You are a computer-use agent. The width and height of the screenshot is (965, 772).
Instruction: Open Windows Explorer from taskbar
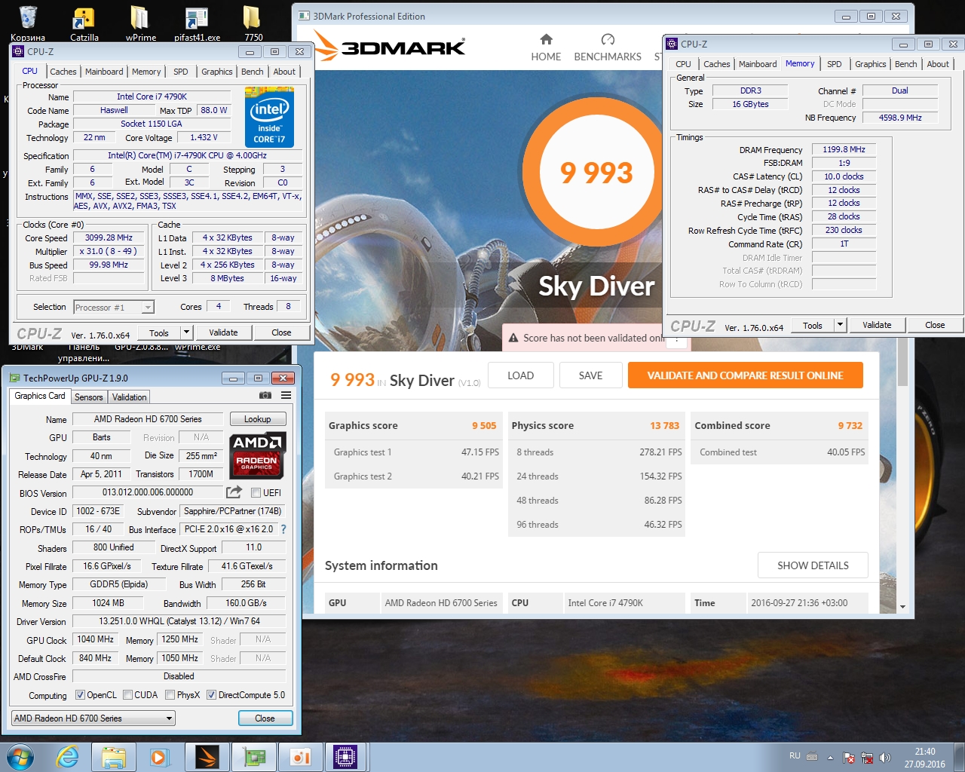[x=113, y=757]
